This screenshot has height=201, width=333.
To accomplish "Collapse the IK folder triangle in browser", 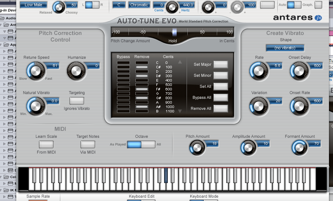I will tap(1, 190).
